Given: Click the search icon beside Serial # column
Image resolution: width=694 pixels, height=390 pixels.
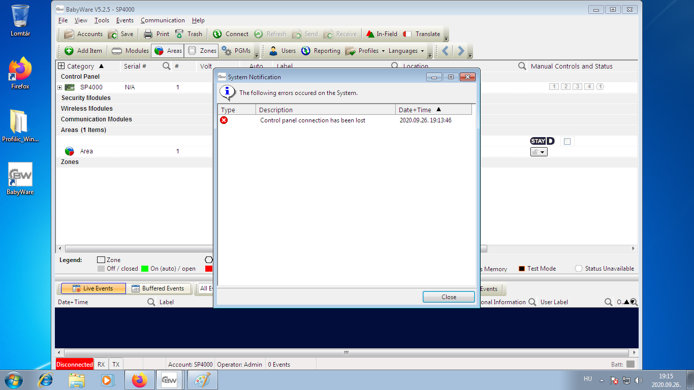Looking at the screenshot, I should (x=166, y=66).
